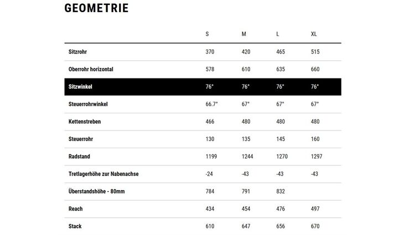Viewport: 404px width, 235px height.
Task: Click the Oberrohr horizontal row label
Action: [x=91, y=69]
